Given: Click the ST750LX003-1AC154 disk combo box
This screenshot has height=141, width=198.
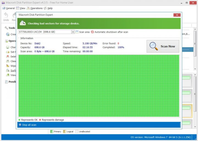Looking at the screenshot, I should [x=46, y=32].
